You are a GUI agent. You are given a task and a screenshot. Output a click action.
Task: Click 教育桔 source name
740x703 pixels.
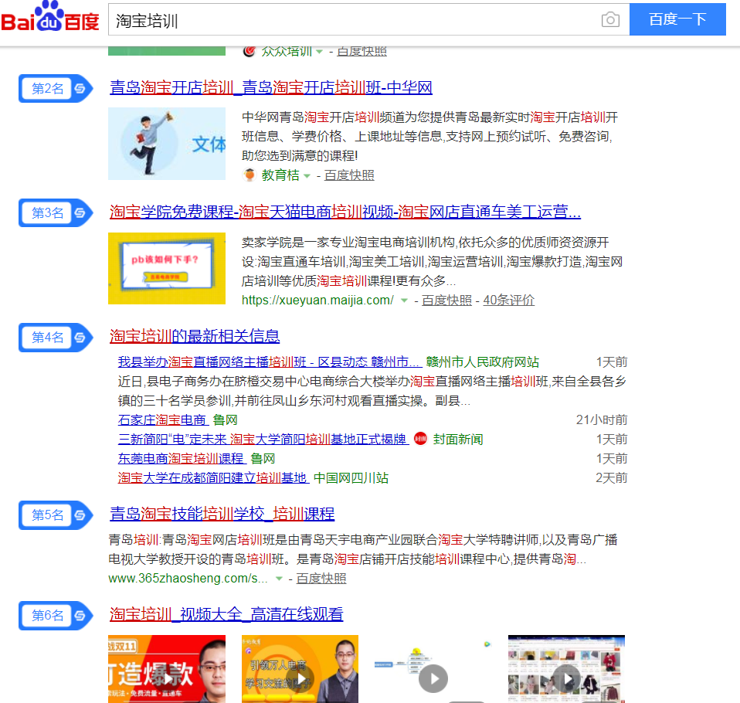pos(280,175)
